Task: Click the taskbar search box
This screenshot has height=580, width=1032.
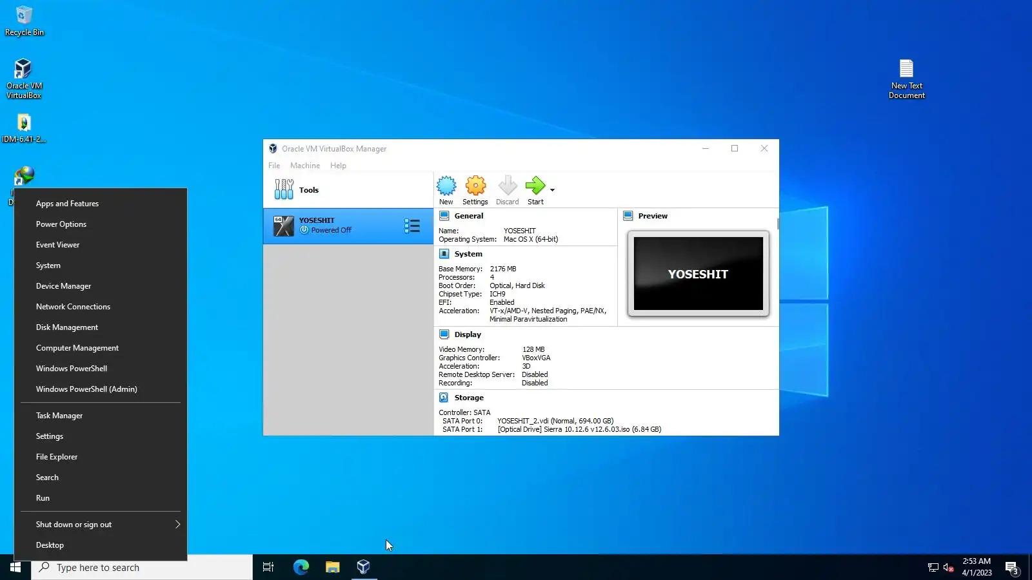Action: coord(142,567)
